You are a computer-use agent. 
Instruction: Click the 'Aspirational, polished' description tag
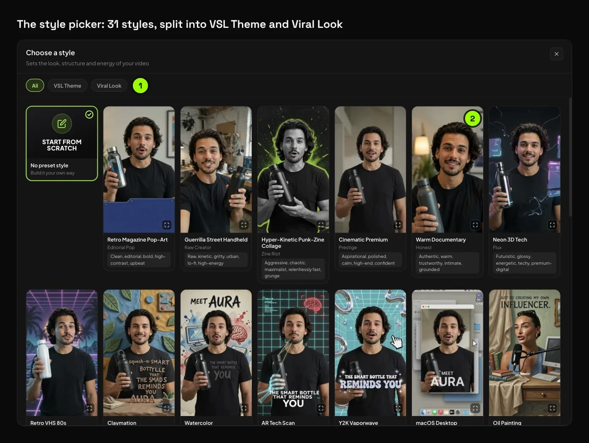[x=370, y=260]
